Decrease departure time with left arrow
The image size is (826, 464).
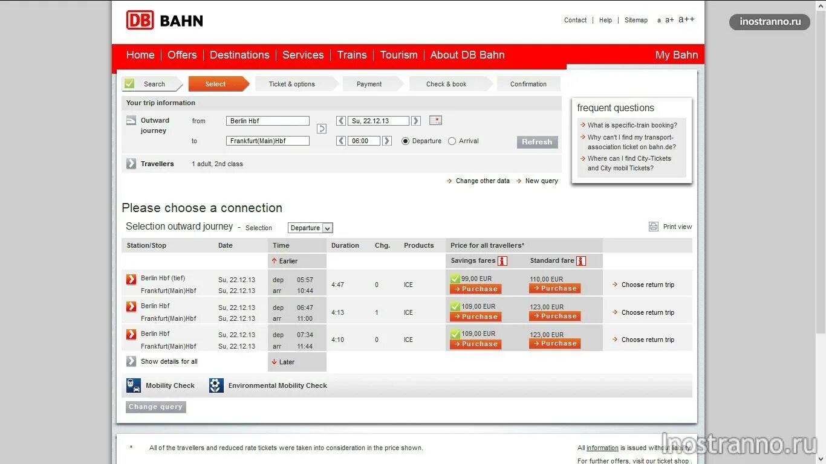[x=341, y=141]
